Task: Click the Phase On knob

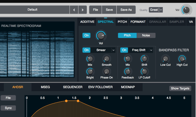Action: (x=106, y=72)
